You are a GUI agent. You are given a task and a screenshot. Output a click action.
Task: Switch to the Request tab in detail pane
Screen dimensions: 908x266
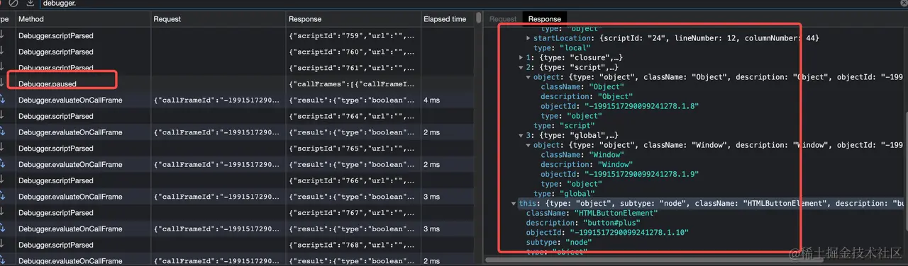tap(503, 19)
